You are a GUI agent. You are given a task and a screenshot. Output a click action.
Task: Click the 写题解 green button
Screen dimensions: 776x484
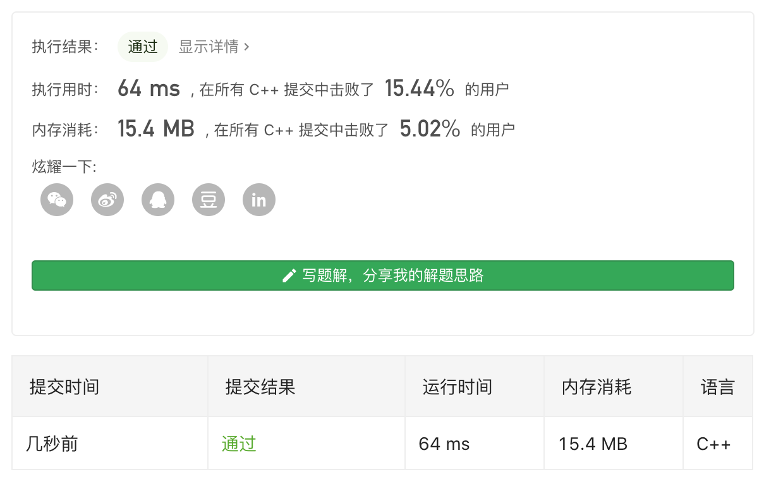click(383, 275)
